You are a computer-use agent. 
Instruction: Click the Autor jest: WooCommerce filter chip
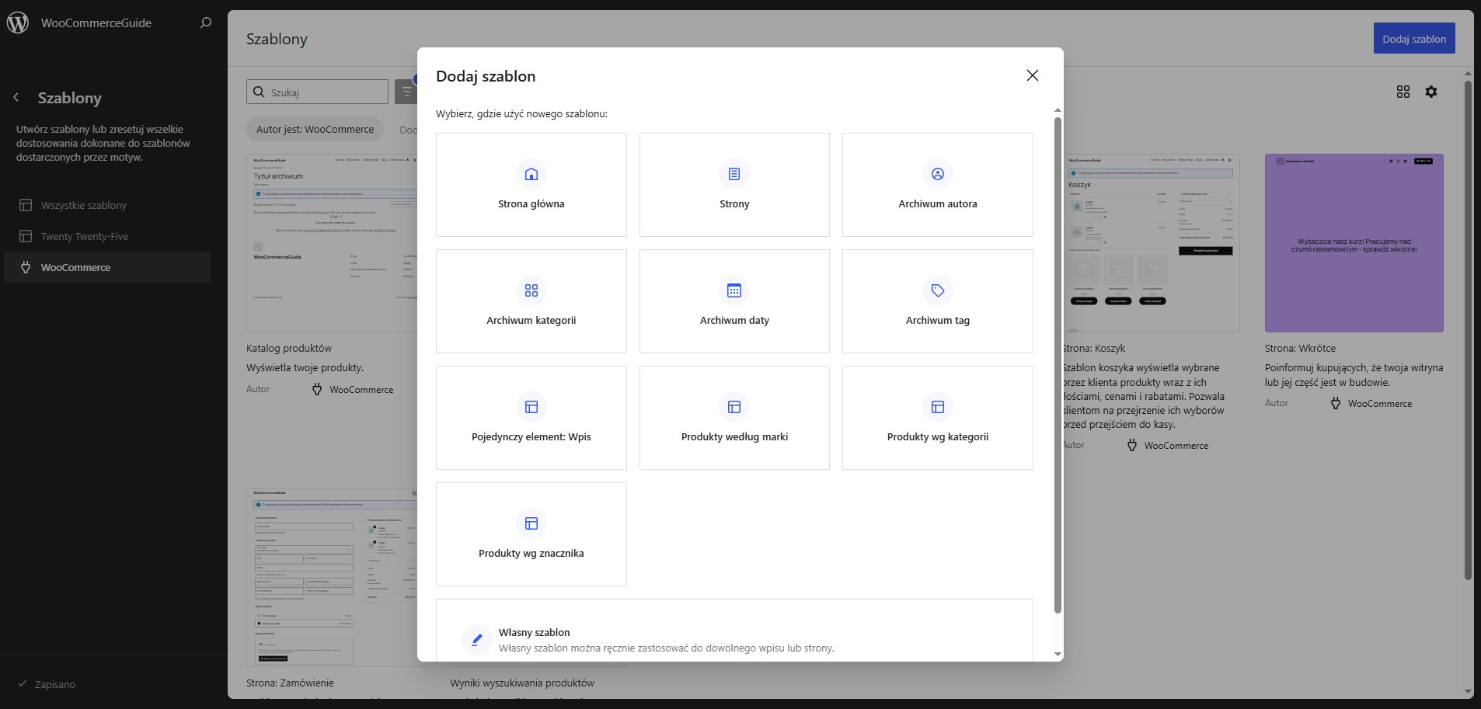coord(315,130)
